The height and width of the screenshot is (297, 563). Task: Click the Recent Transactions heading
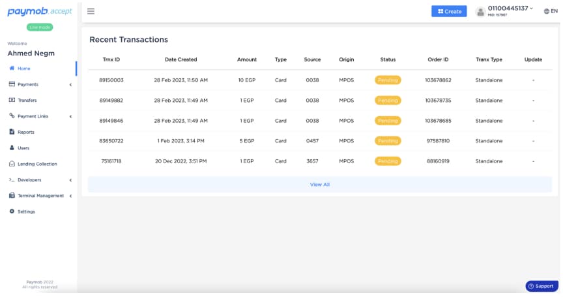pos(128,40)
